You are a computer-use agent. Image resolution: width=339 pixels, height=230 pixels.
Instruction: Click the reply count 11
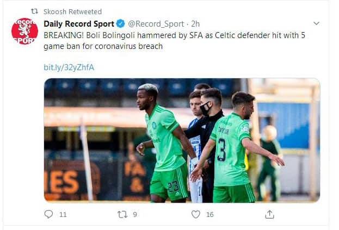point(63,215)
